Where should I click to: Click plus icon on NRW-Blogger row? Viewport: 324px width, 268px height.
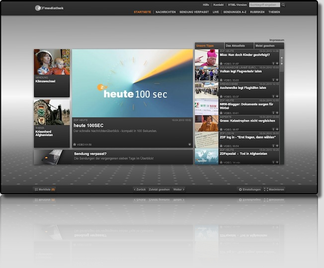(277, 113)
